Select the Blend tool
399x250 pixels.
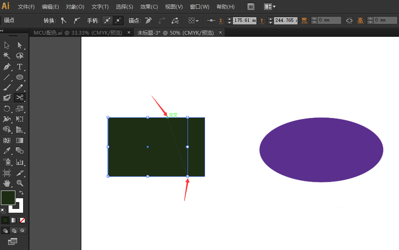pos(20,151)
